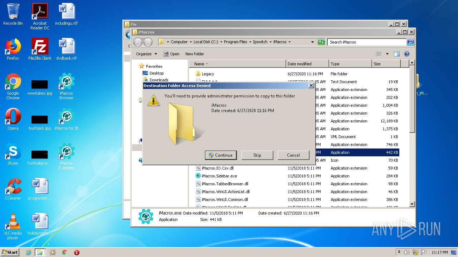Select iMacros.WinUI.ActionList.dll file

[x=297, y=192]
